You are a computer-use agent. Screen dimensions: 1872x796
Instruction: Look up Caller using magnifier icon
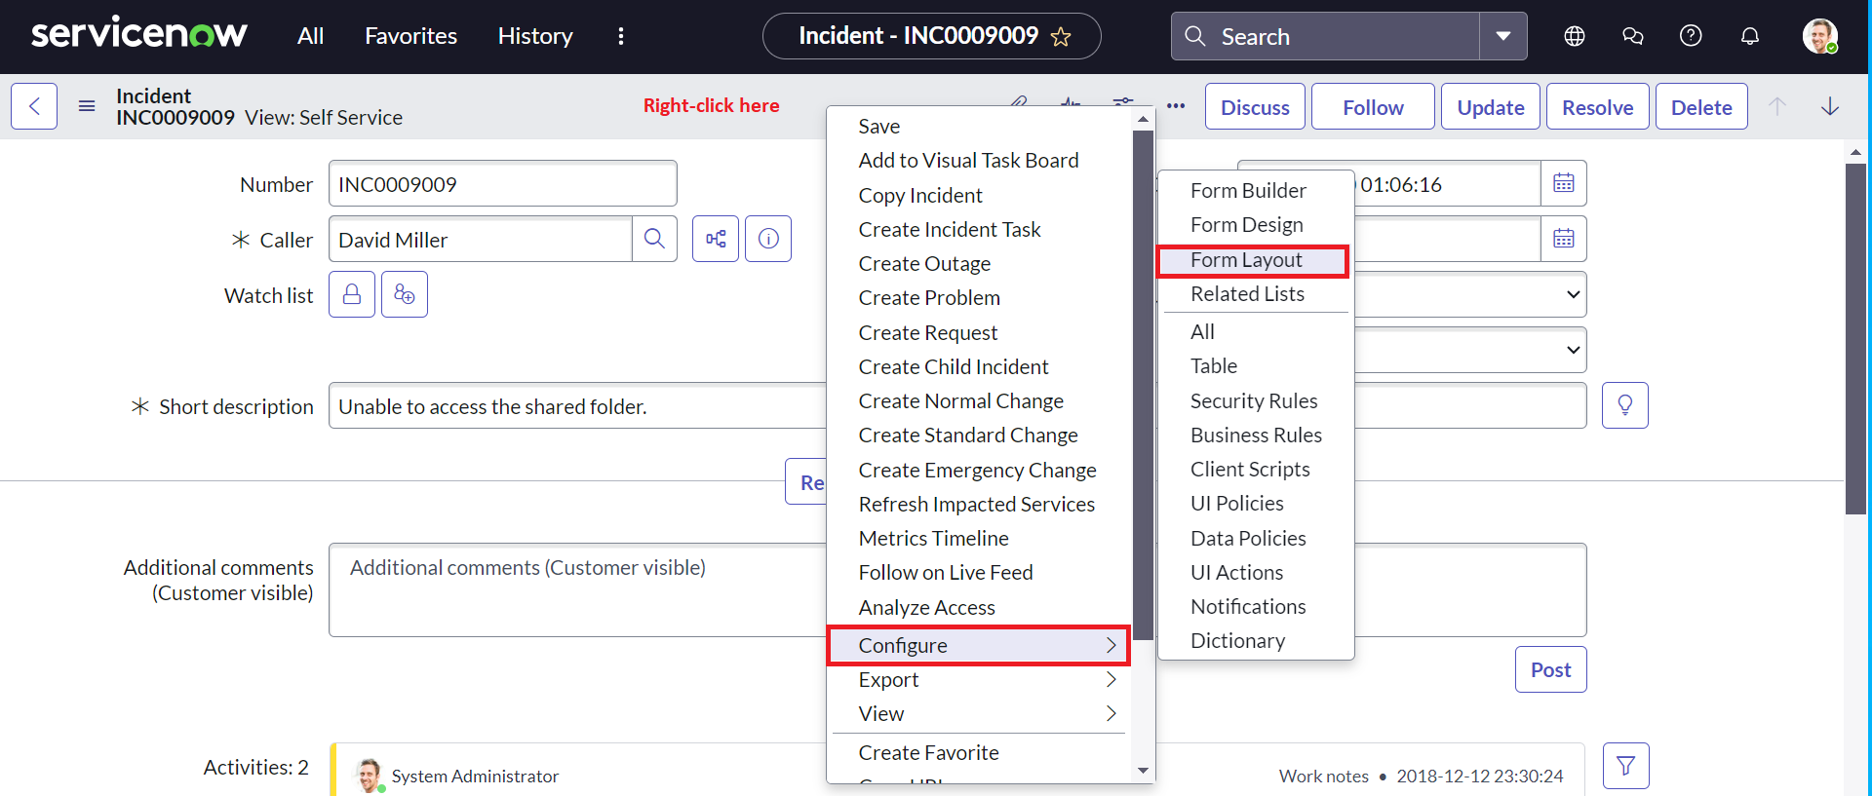654,239
